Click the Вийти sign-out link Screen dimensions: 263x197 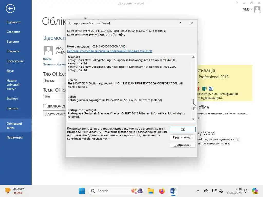(47, 59)
